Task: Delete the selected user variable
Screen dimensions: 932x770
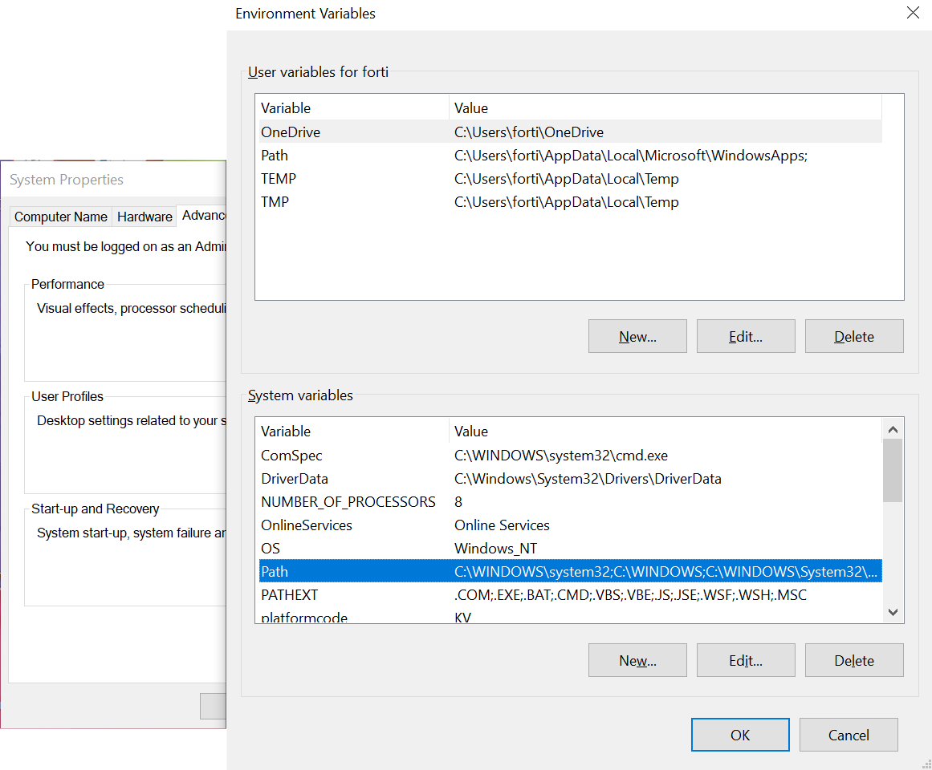Action: [854, 336]
